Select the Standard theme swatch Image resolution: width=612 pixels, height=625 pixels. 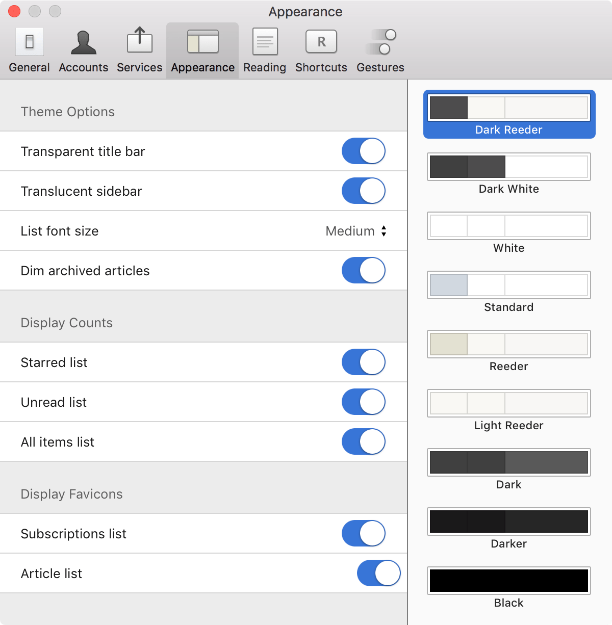508,285
